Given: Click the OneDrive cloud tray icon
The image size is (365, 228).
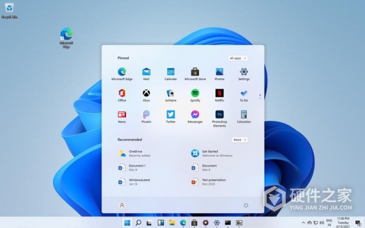Looking at the screenshot, I should click(x=310, y=223).
